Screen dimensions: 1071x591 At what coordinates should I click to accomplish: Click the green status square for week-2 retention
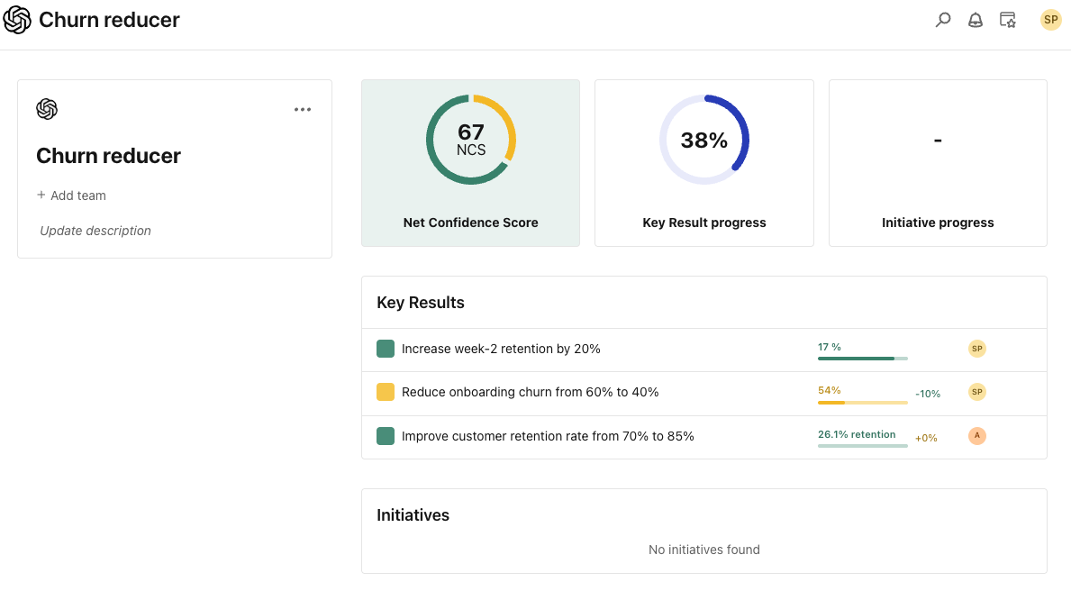pyautogui.click(x=386, y=349)
